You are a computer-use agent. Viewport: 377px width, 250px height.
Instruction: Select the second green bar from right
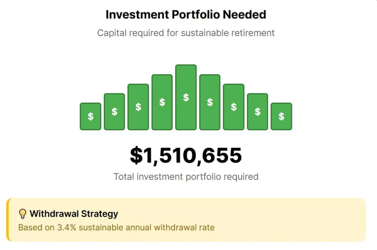(x=257, y=112)
